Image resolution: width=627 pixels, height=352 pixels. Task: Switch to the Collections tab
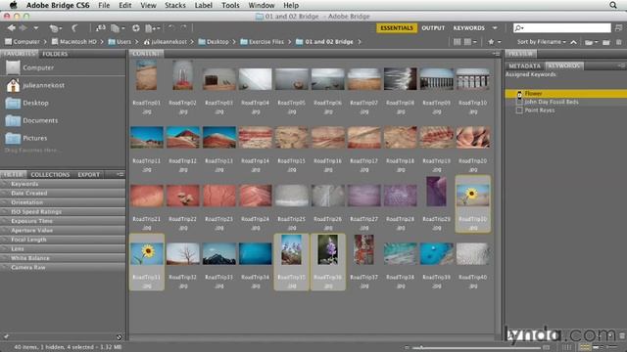(50, 175)
